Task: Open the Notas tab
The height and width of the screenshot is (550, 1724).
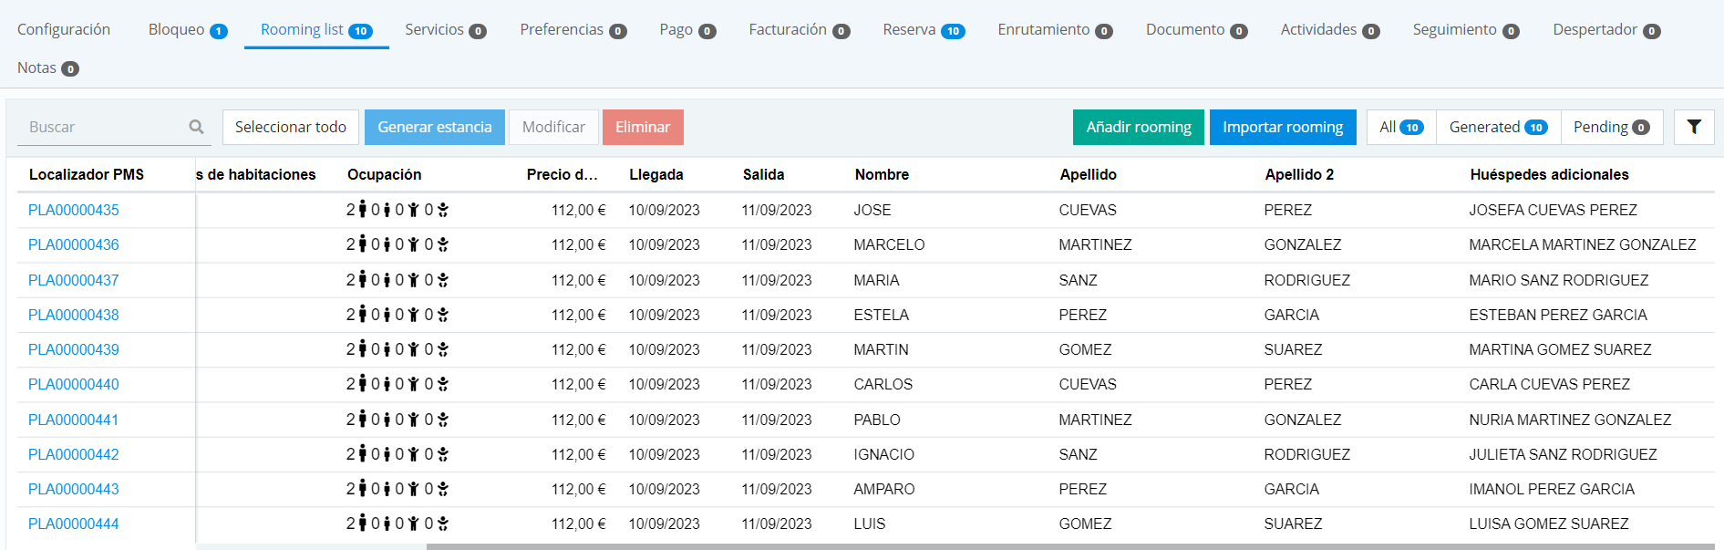Action: point(47,68)
